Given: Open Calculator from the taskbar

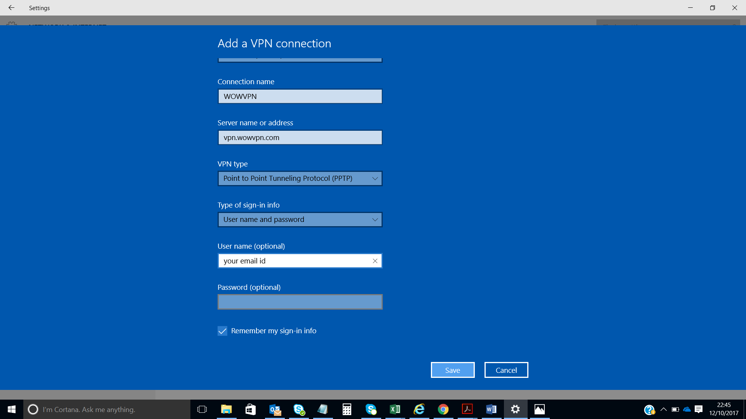Looking at the screenshot, I should click(x=347, y=409).
